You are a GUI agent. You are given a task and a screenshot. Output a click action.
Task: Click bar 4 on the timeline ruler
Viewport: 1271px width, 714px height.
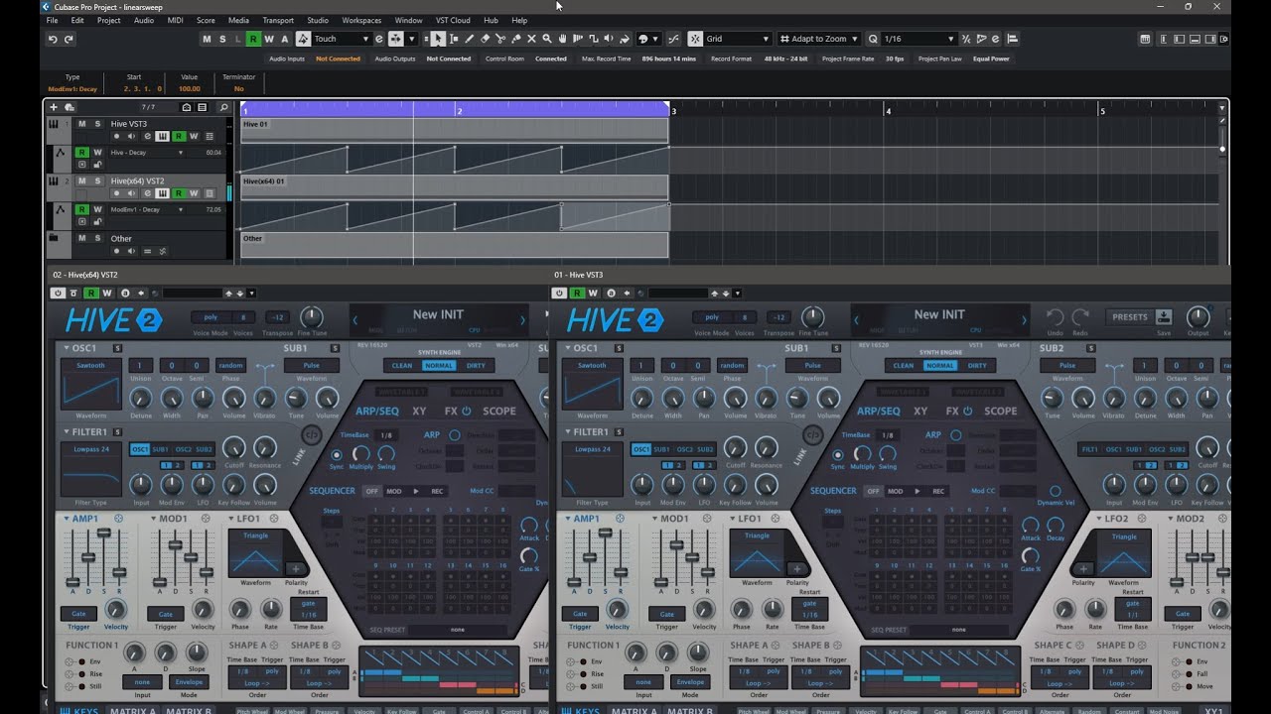click(x=887, y=110)
